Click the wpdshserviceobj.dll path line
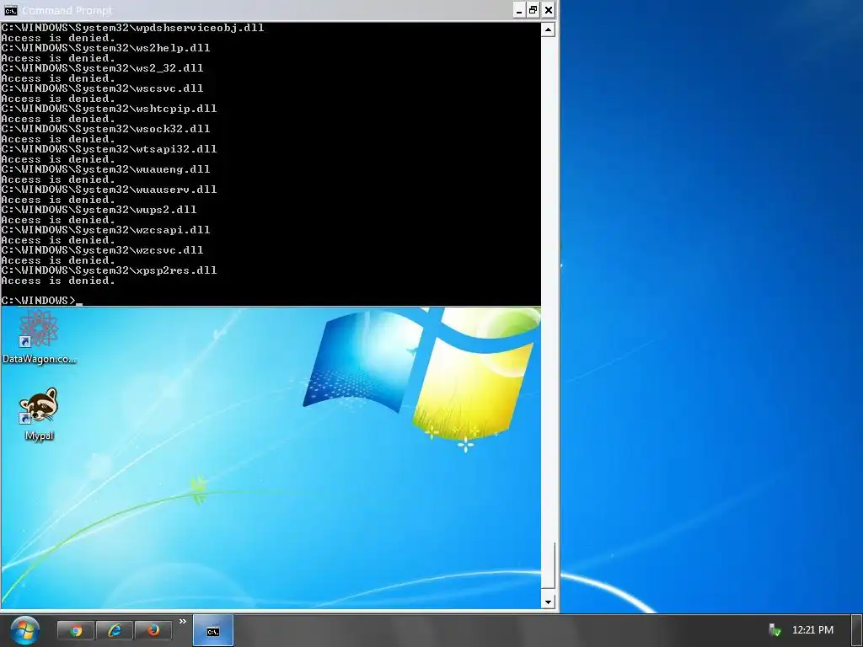The image size is (863, 647). pos(132,28)
